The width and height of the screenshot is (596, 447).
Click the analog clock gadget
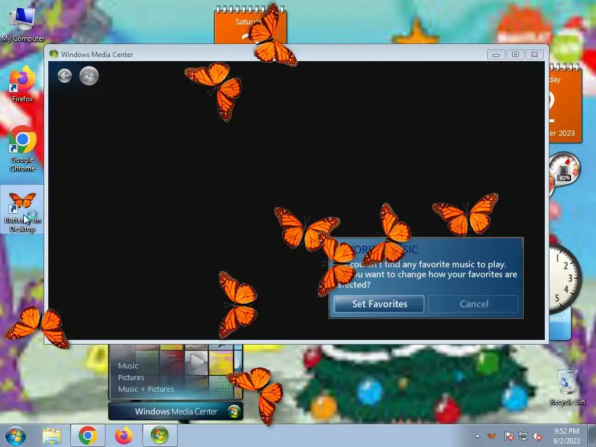[565, 278]
